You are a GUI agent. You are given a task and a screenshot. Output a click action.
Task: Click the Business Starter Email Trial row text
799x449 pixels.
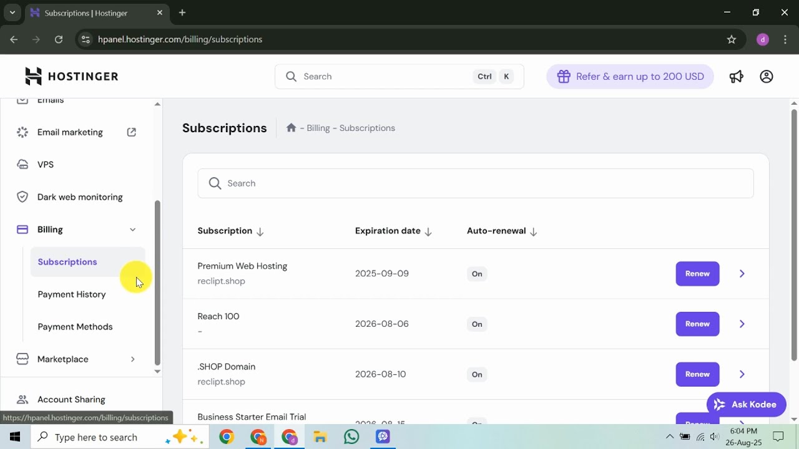[x=252, y=417]
